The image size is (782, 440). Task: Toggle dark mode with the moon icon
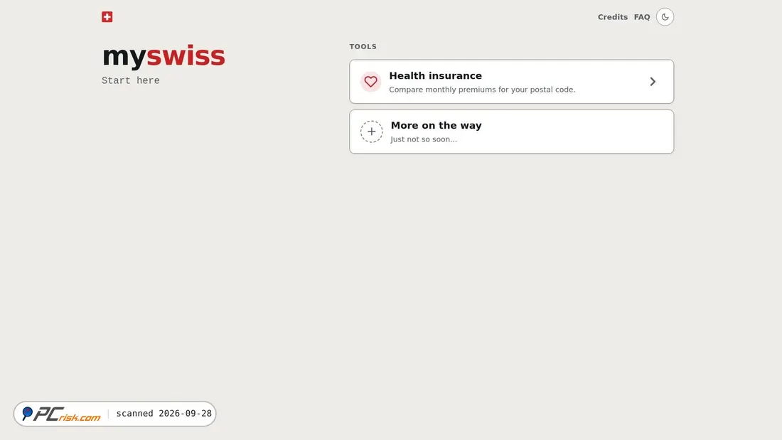[665, 17]
